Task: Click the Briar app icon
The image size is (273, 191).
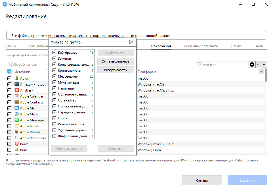Action: click(x=17, y=150)
